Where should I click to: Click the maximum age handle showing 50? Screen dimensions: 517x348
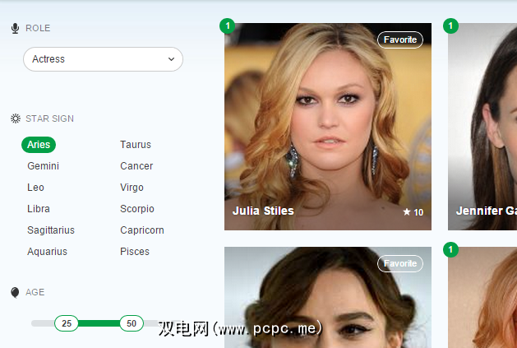pos(132,323)
